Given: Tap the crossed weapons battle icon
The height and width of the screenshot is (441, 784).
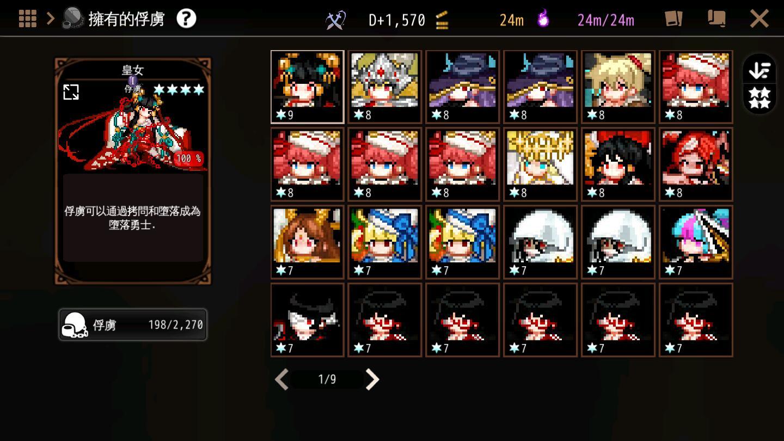Looking at the screenshot, I should click(336, 20).
